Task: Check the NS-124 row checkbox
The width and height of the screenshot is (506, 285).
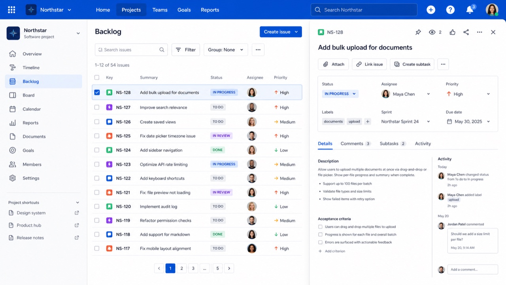Action: (97, 150)
